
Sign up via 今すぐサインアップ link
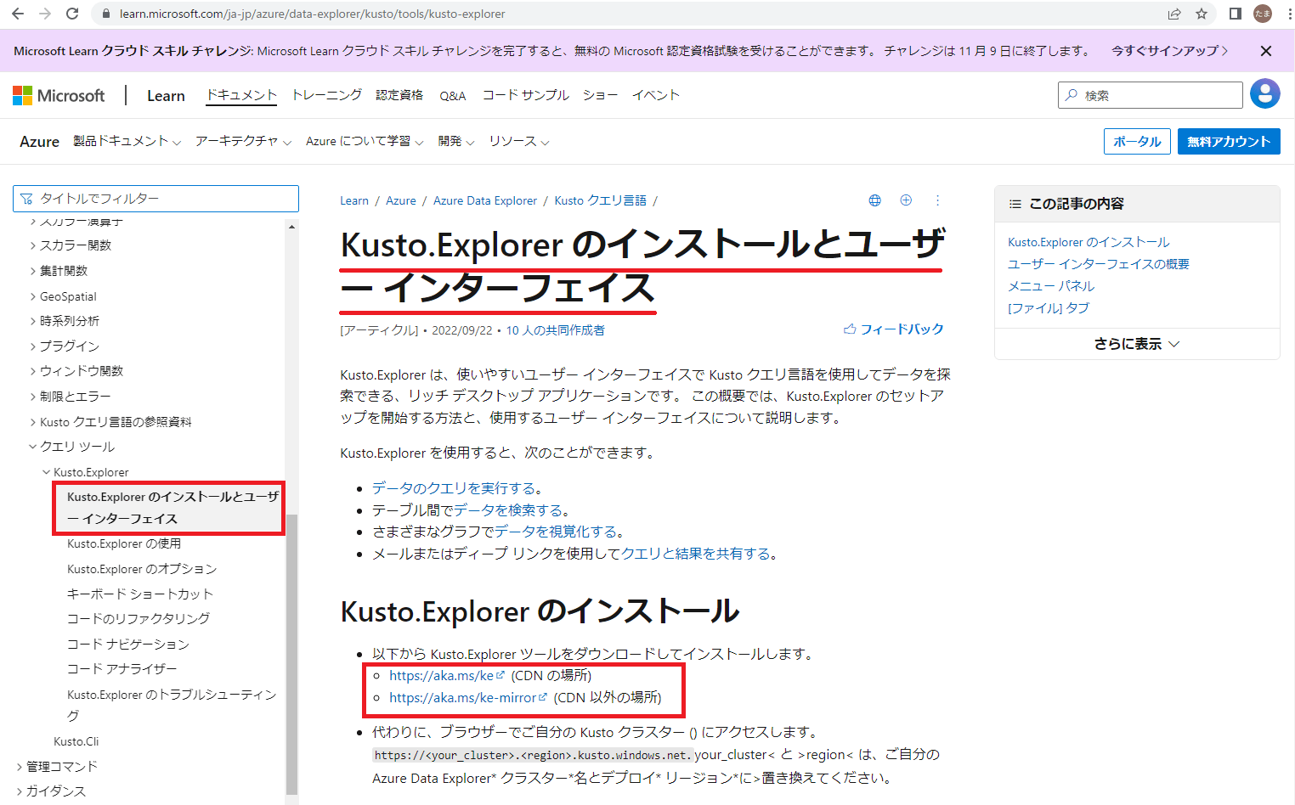(1169, 51)
